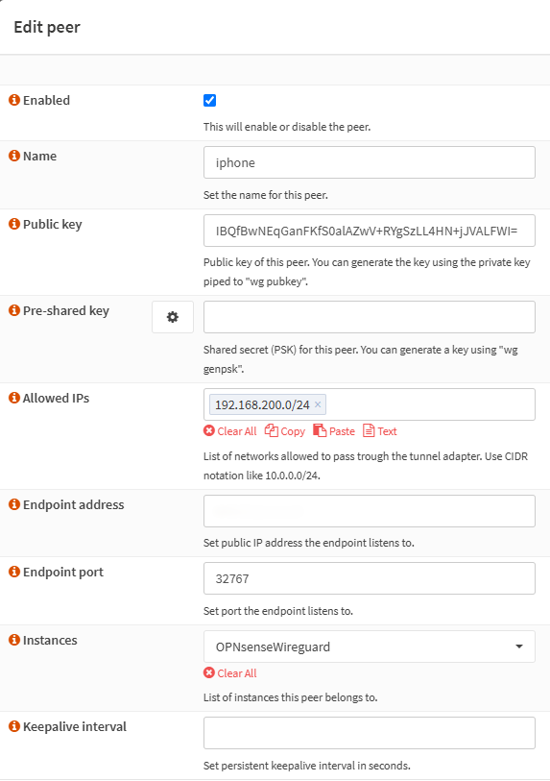Click into the Pre-shared key field

[x=370, y=317]
